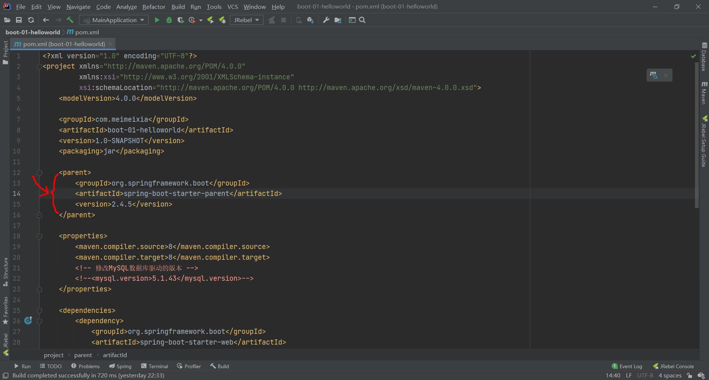709x380 pixels.
Task: Open the Spring tool window
Action: pos(120,366)
